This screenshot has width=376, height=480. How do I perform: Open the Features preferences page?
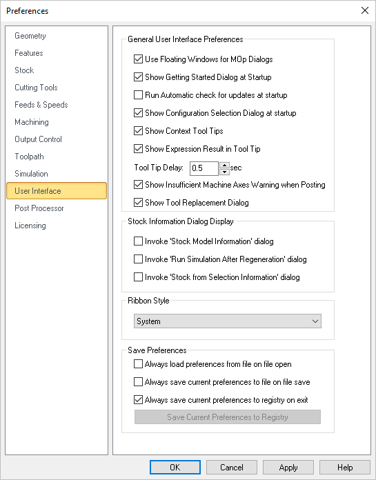pyautogui.click(x=29, y=53)
